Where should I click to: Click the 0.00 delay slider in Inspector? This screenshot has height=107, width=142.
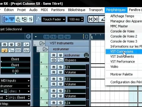point(15,73)
